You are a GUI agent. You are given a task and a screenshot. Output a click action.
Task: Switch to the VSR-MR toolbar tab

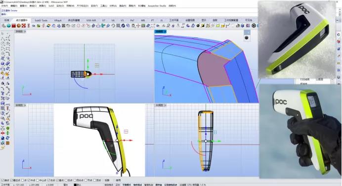coord(91,20)
